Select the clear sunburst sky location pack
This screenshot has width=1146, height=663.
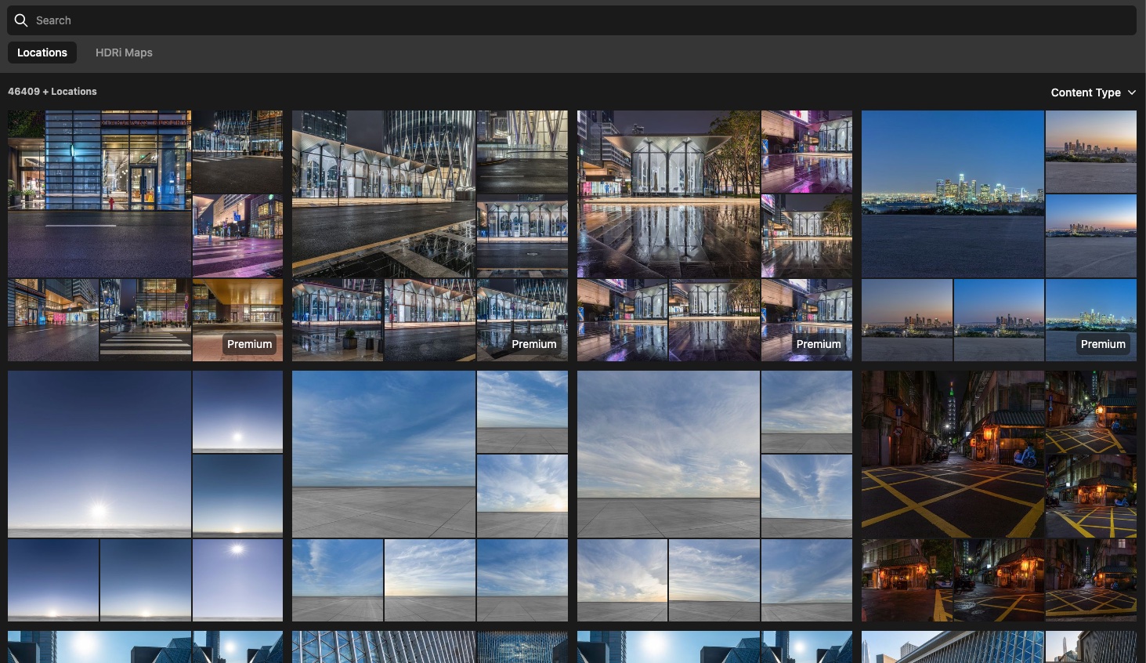[99, 455]
